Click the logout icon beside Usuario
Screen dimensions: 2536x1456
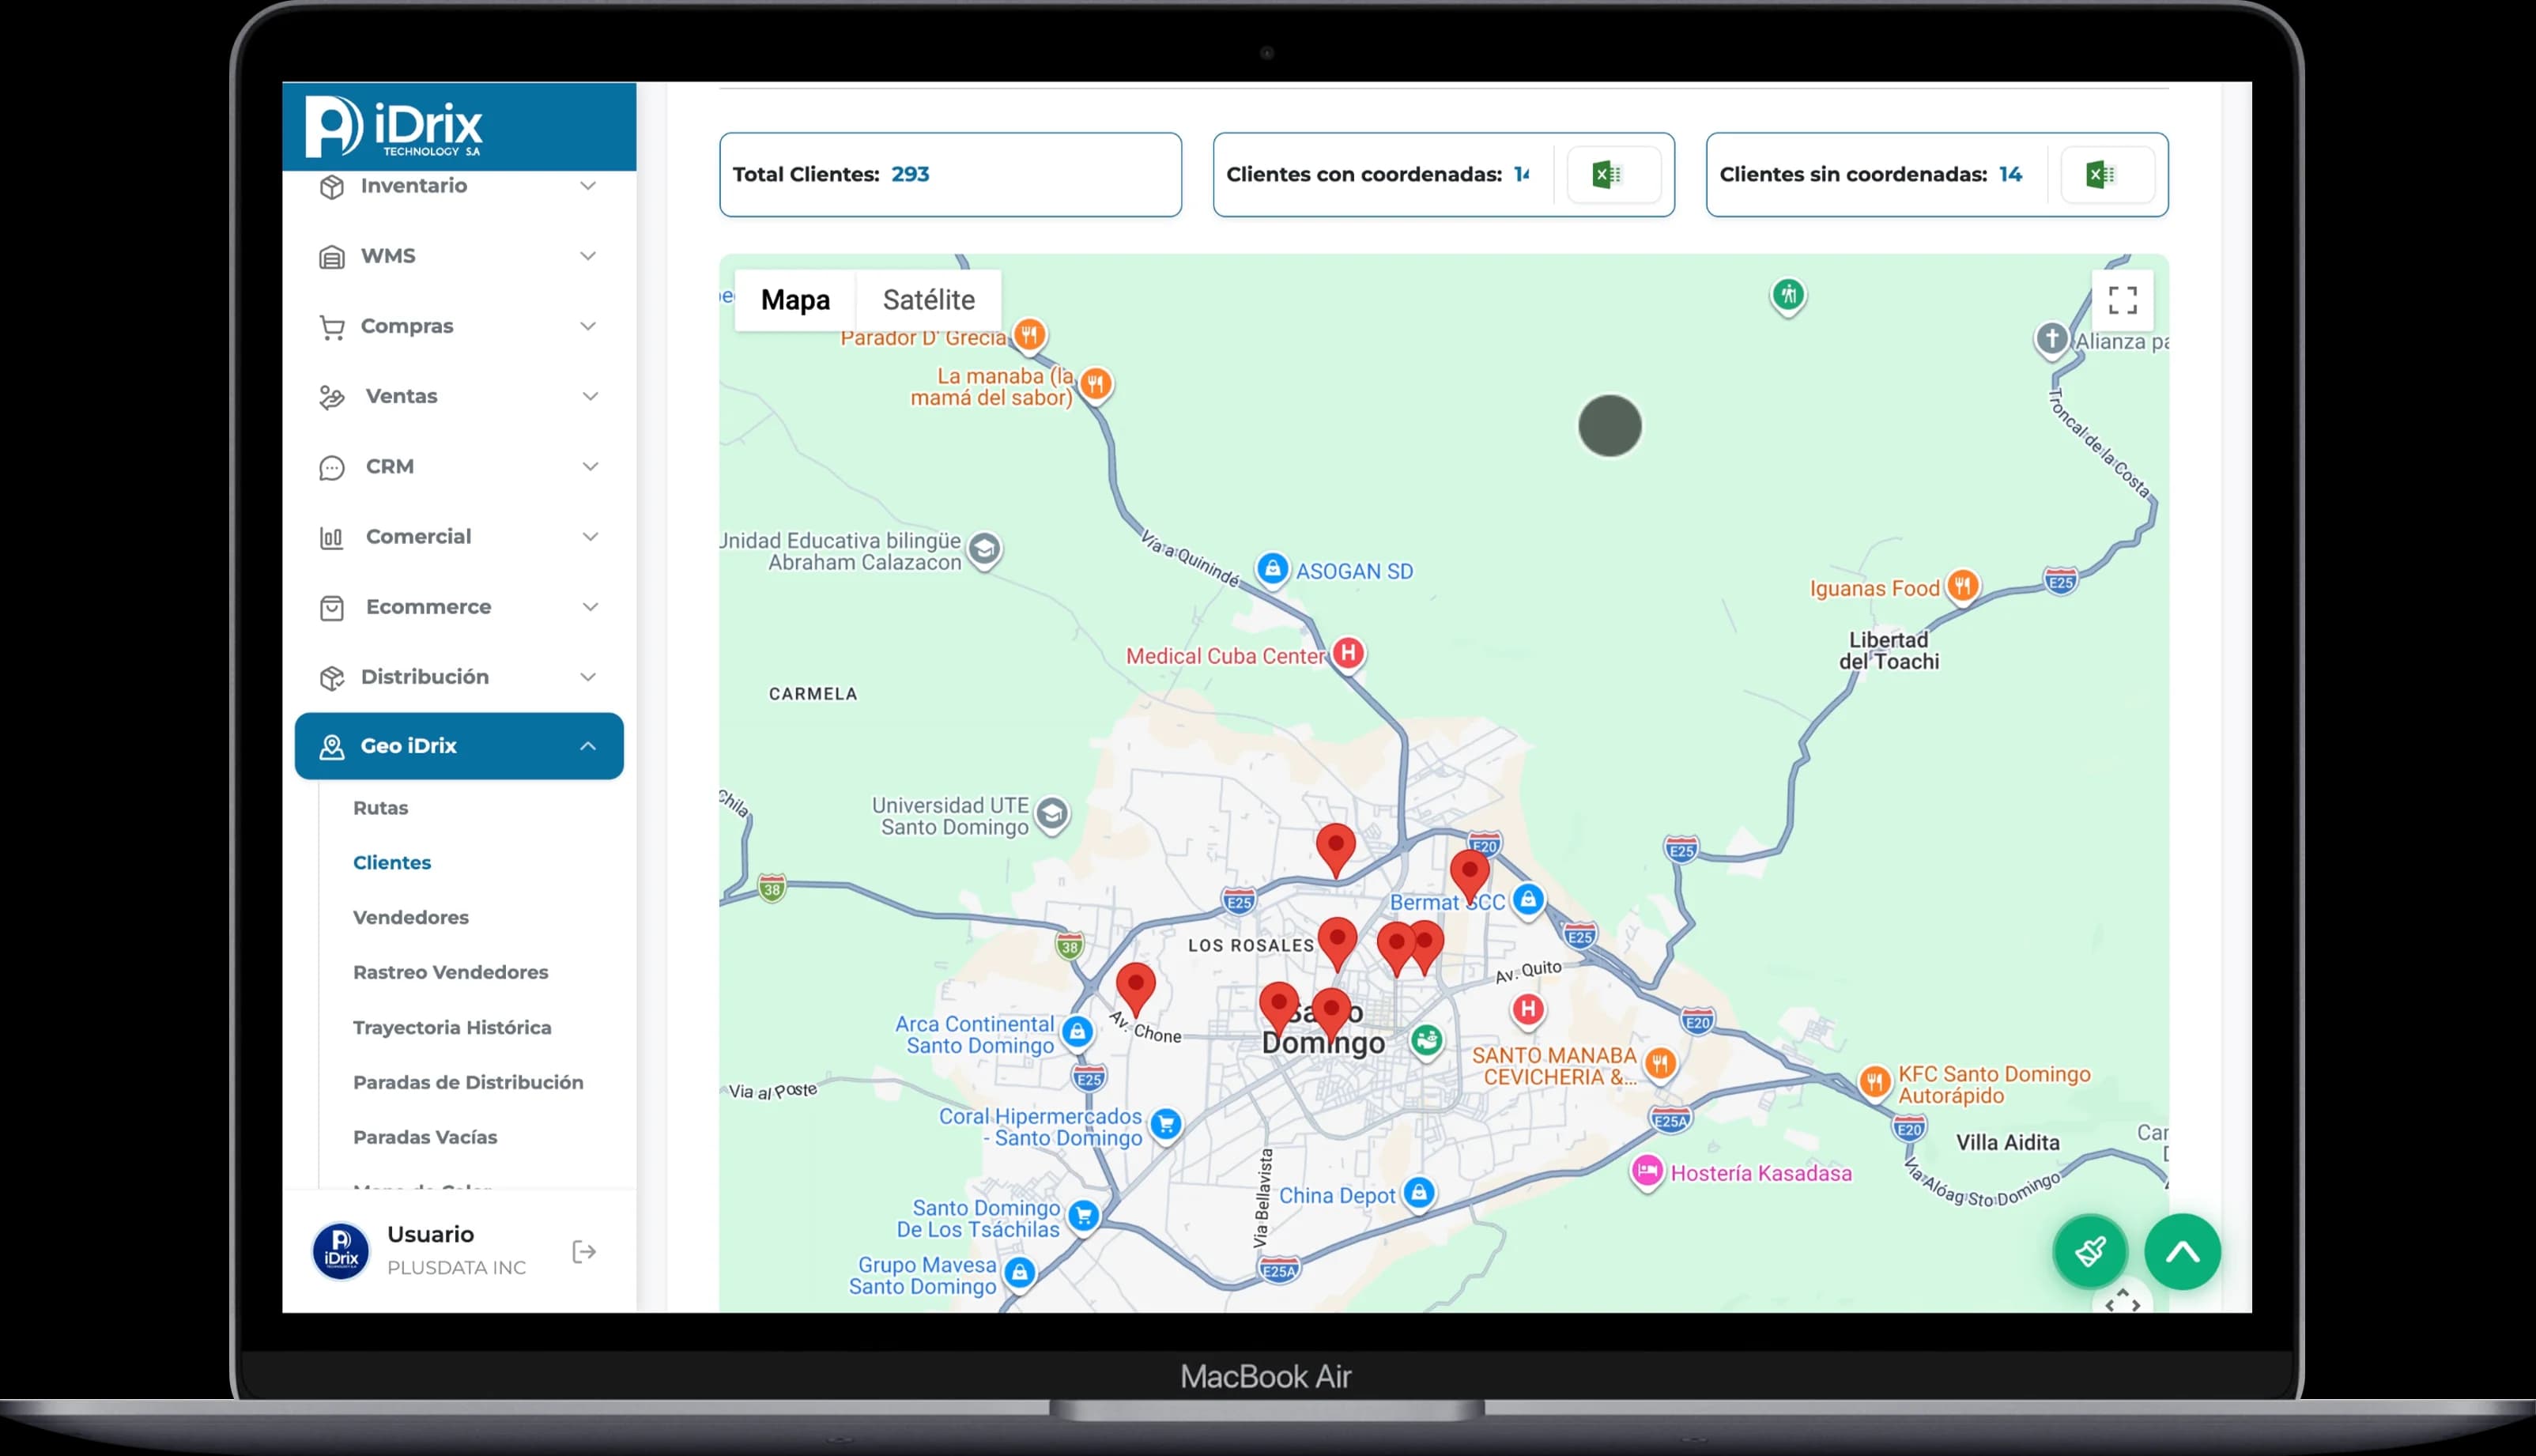point(584,1251)
